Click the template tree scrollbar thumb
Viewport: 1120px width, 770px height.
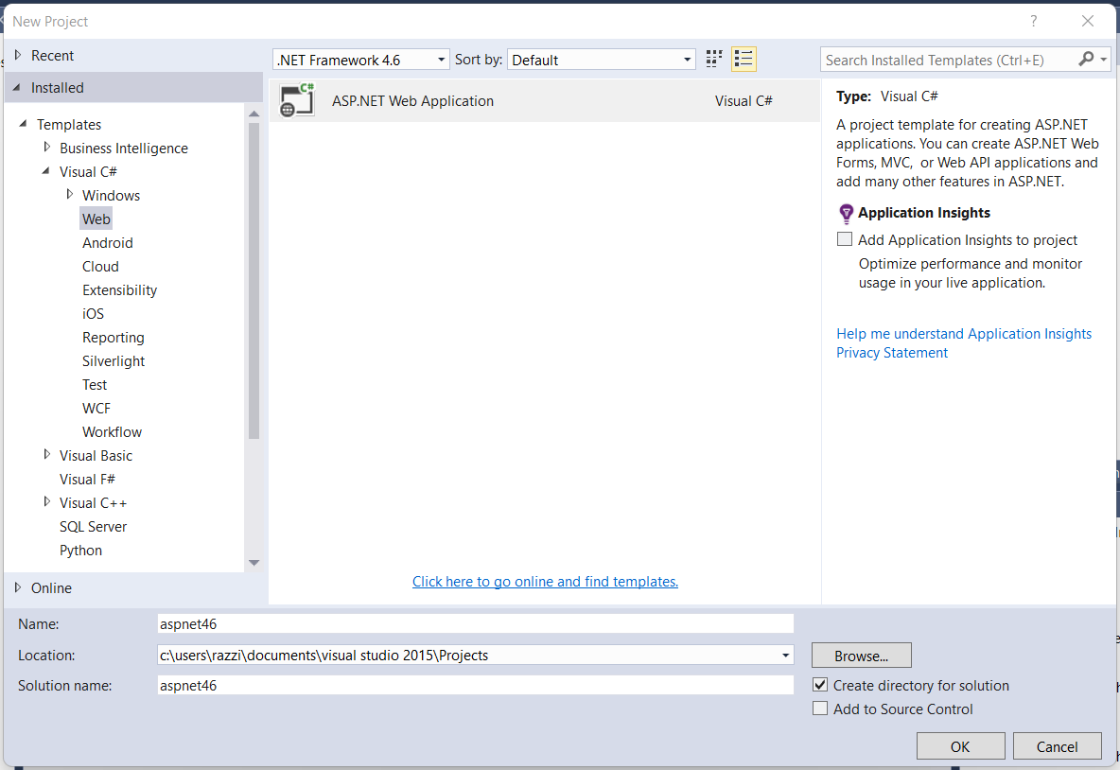(x=254, y=281)
